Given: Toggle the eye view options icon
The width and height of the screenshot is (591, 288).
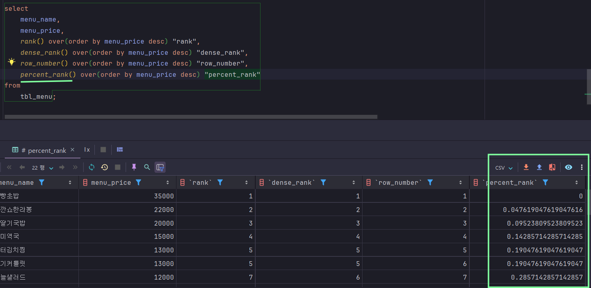Looking at the screenshot, I should pyautogui.click(x=569, y=167).
